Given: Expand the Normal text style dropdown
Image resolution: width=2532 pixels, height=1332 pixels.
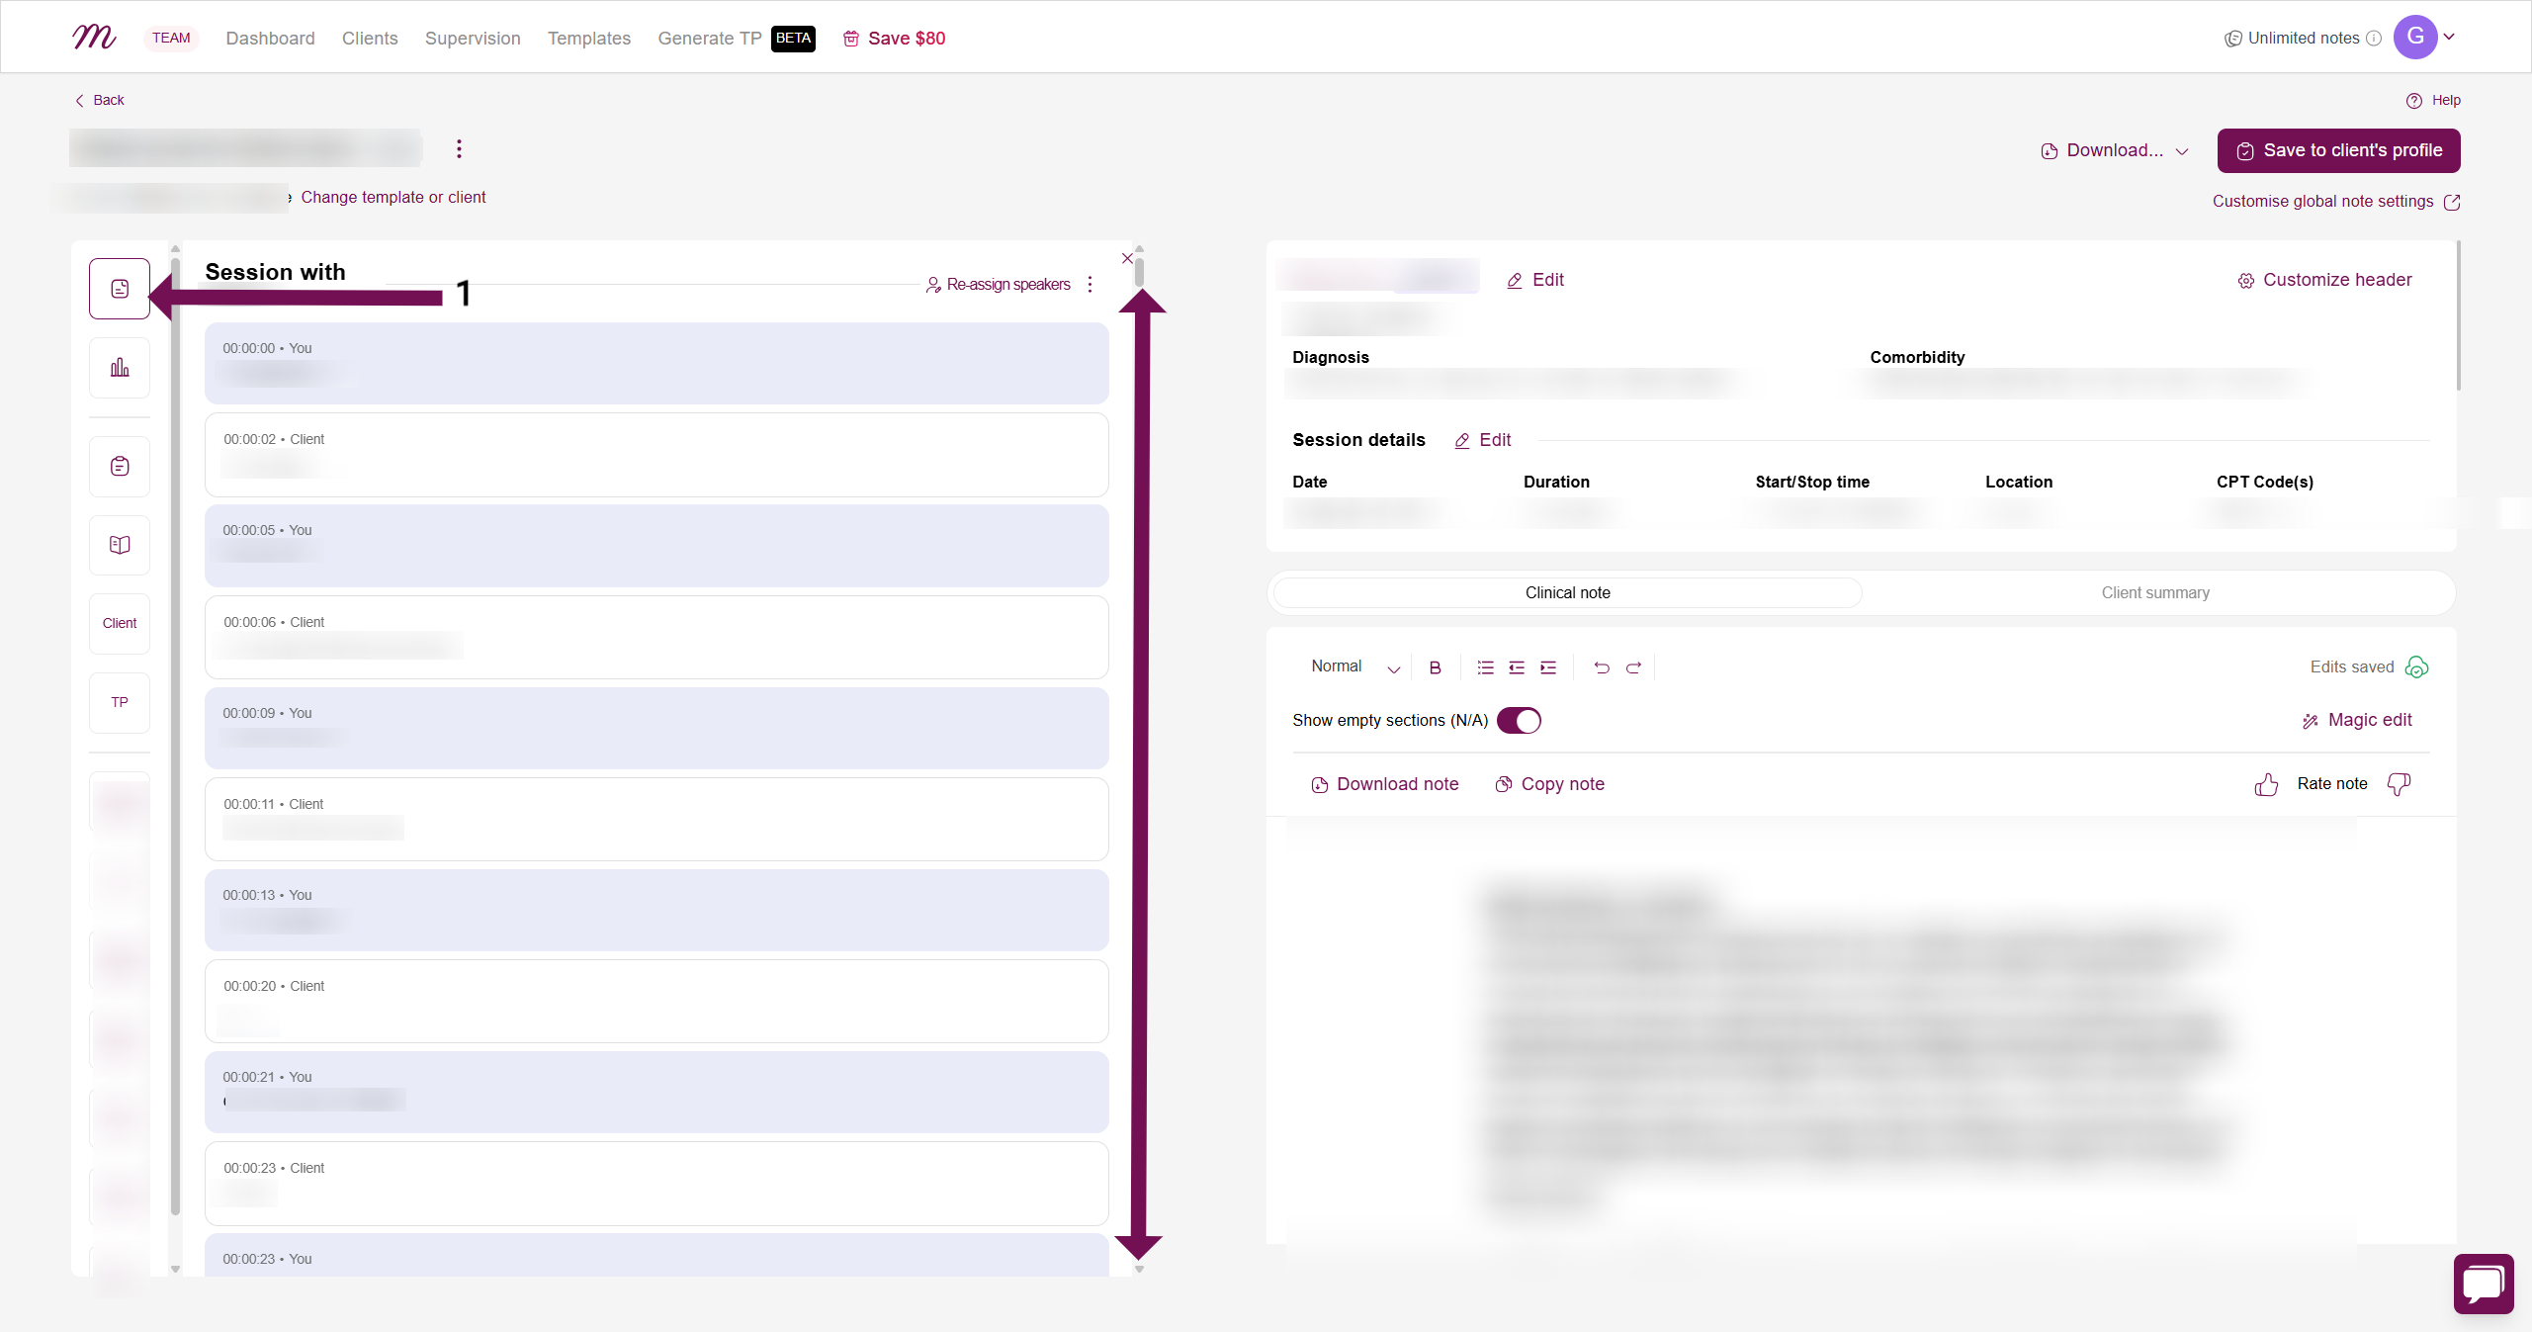Looking at the screenshot, I should click(1354, 667).
